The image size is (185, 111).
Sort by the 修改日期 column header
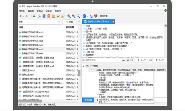click(x=70, y=27)
